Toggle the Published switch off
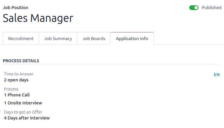The image size is (224, 128). (194, 8)
